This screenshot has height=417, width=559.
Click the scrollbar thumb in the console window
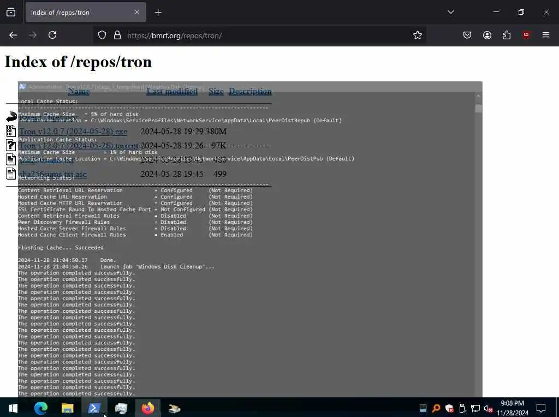478,109
